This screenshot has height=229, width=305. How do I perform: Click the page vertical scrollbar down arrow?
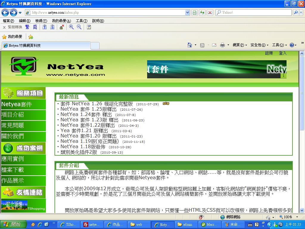point(302,210)
